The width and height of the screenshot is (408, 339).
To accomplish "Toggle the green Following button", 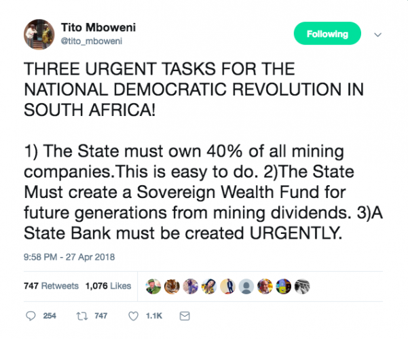I will 327,34.
